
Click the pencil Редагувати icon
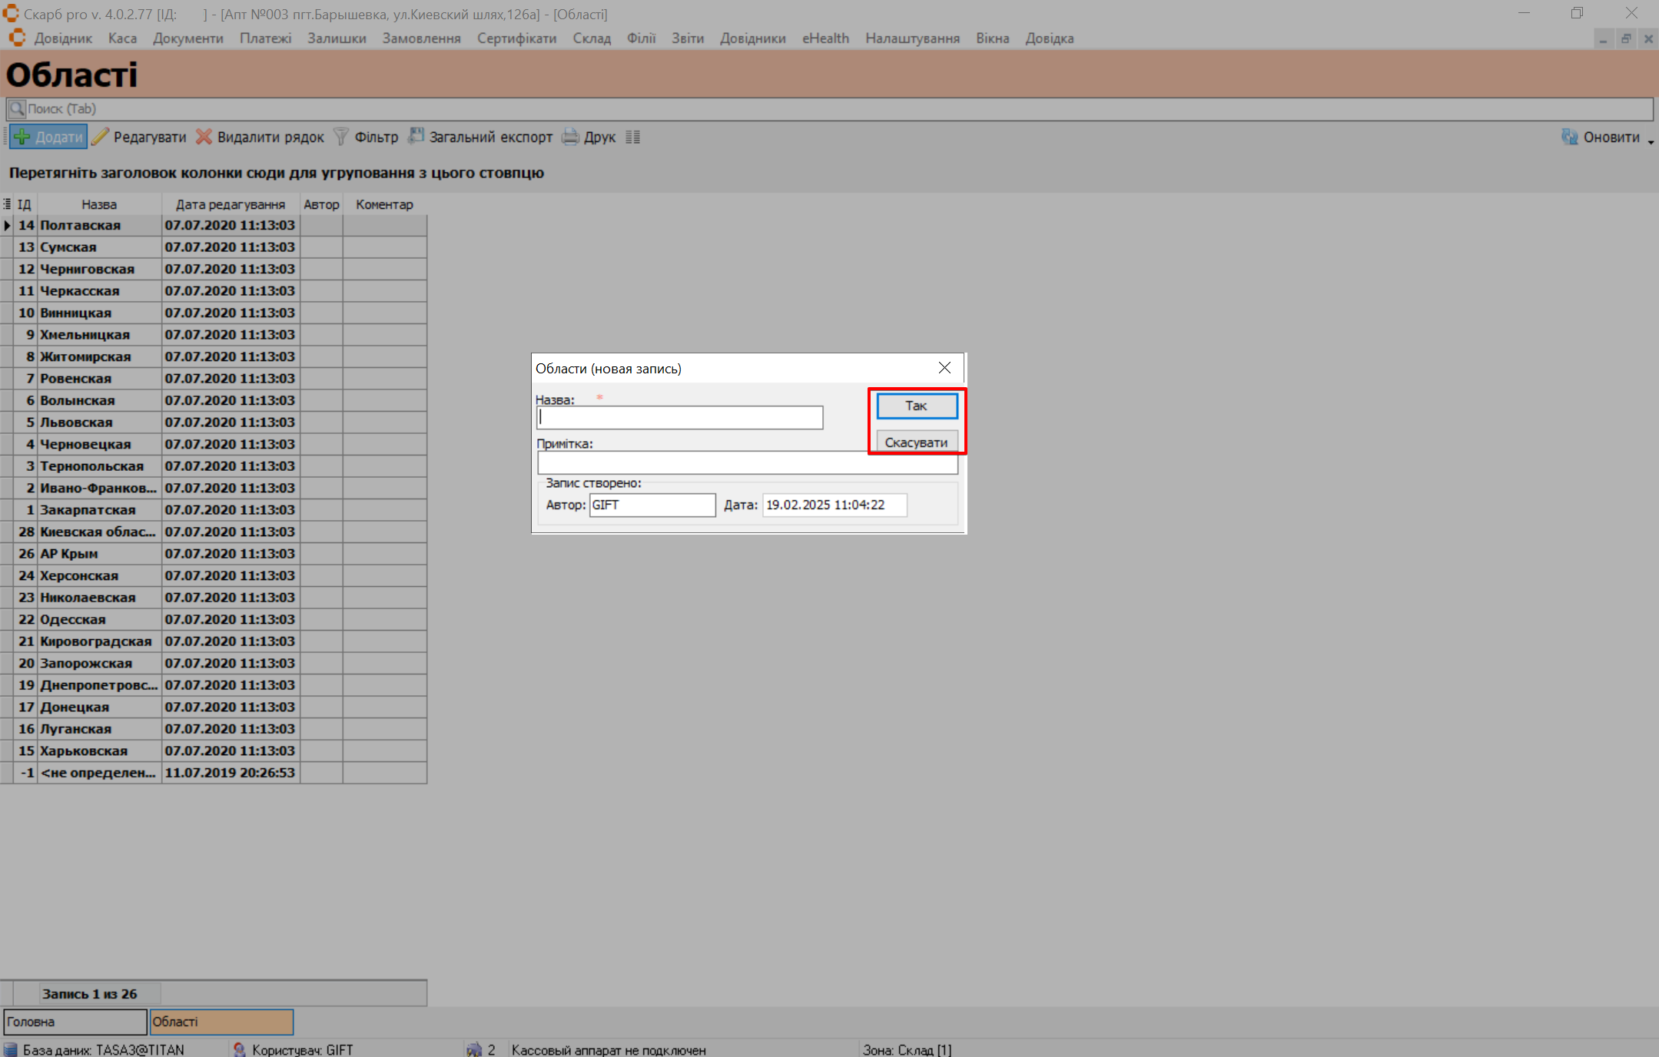click(100, 138)
